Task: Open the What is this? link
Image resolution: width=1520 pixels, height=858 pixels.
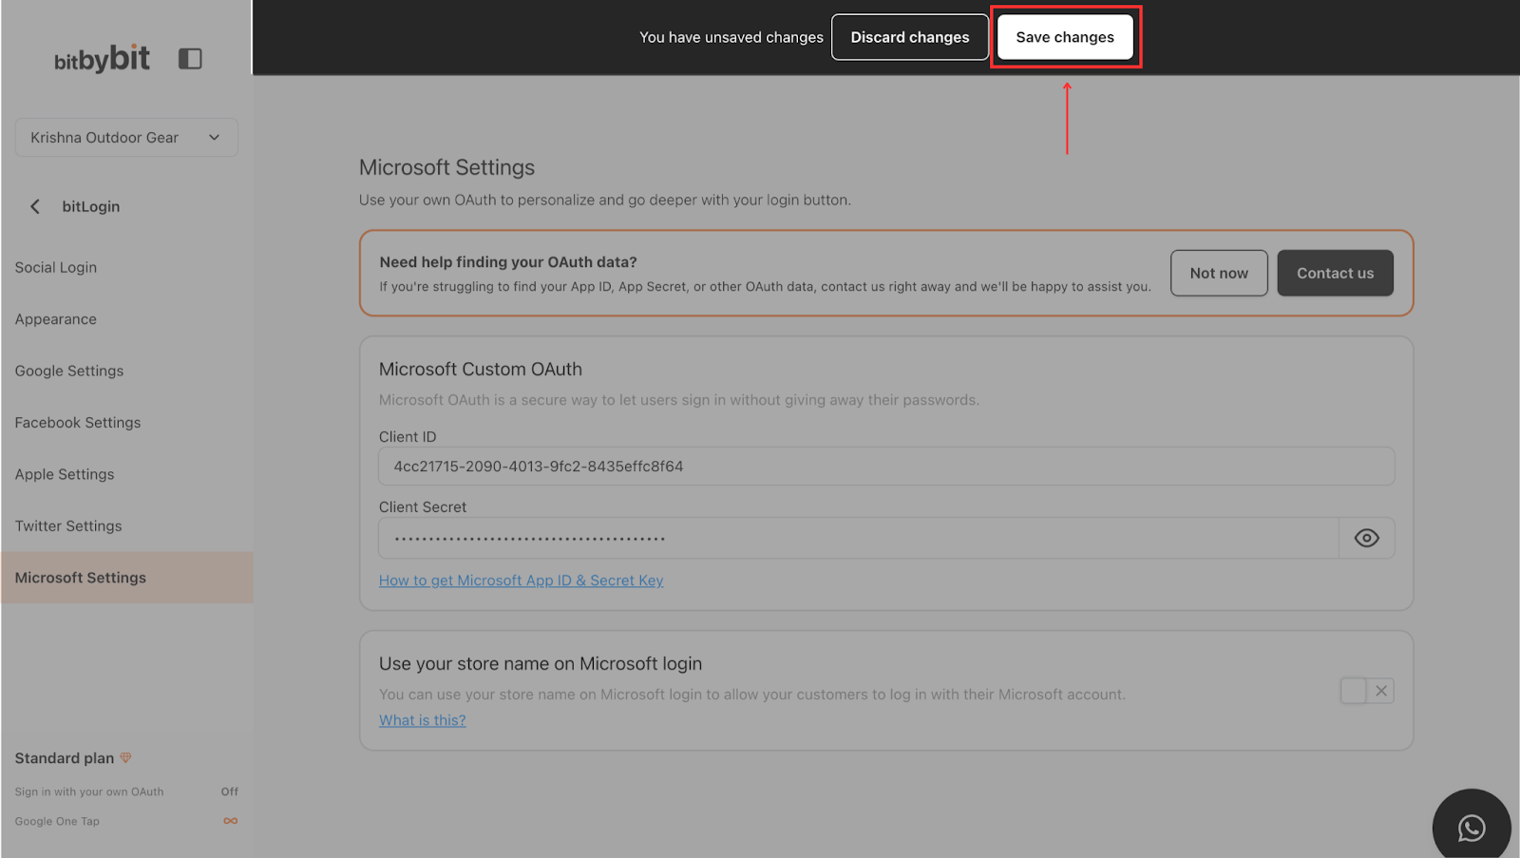Action: (423, 720)
